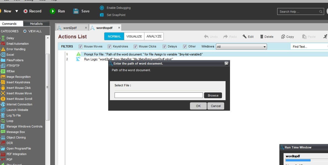This screenshot has height=165, width=328.
Task: Click the OK button in file prompt
Action: point(198,106)
